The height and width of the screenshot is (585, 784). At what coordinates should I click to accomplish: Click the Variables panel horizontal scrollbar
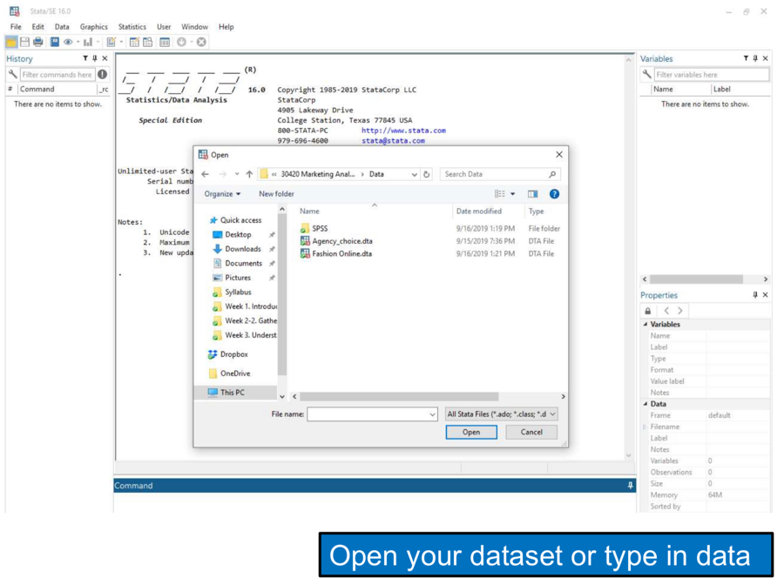(696, 279)
